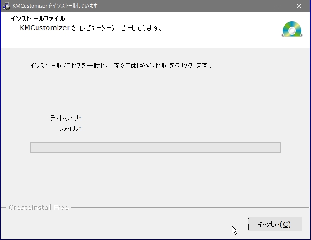The height and width of the screenshot is (240, 311).
Task: Click the キャンセル(C) button
Action: pyautogui.click(x=275, y=224)
